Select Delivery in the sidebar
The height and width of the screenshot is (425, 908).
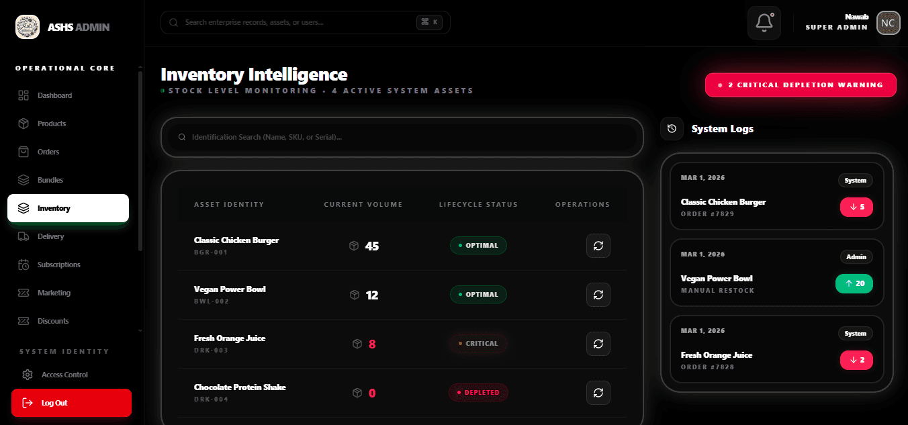51,236
